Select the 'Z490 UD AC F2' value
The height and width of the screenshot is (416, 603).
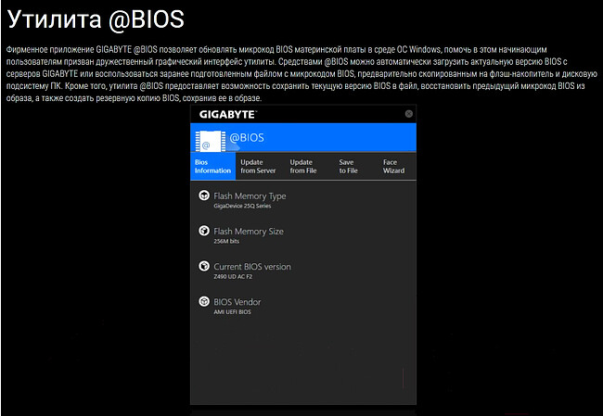pyautogui.click(x=233, y=277)
